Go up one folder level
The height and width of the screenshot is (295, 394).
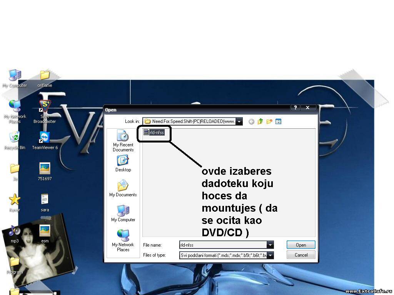pyautogui.click(x=260, y=121)
